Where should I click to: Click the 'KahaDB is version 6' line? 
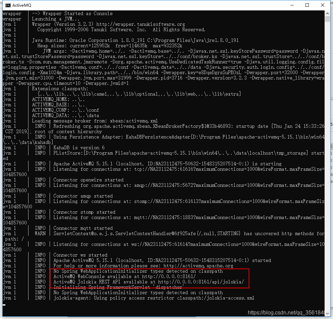tap(79, 148)
